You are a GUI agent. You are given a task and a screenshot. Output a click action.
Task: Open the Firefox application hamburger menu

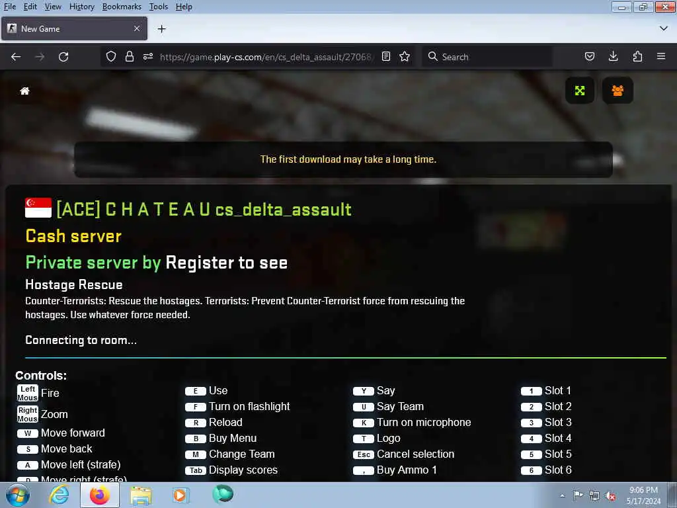tap(661, 57)
